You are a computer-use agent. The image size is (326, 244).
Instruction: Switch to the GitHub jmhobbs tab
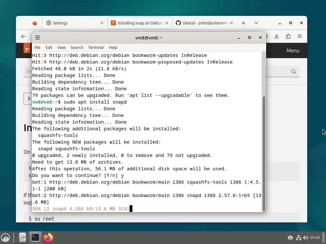pyautogui.click(x=204, y=23)
